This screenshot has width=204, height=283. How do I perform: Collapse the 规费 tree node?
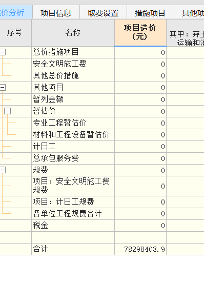(x=3, y=170)
